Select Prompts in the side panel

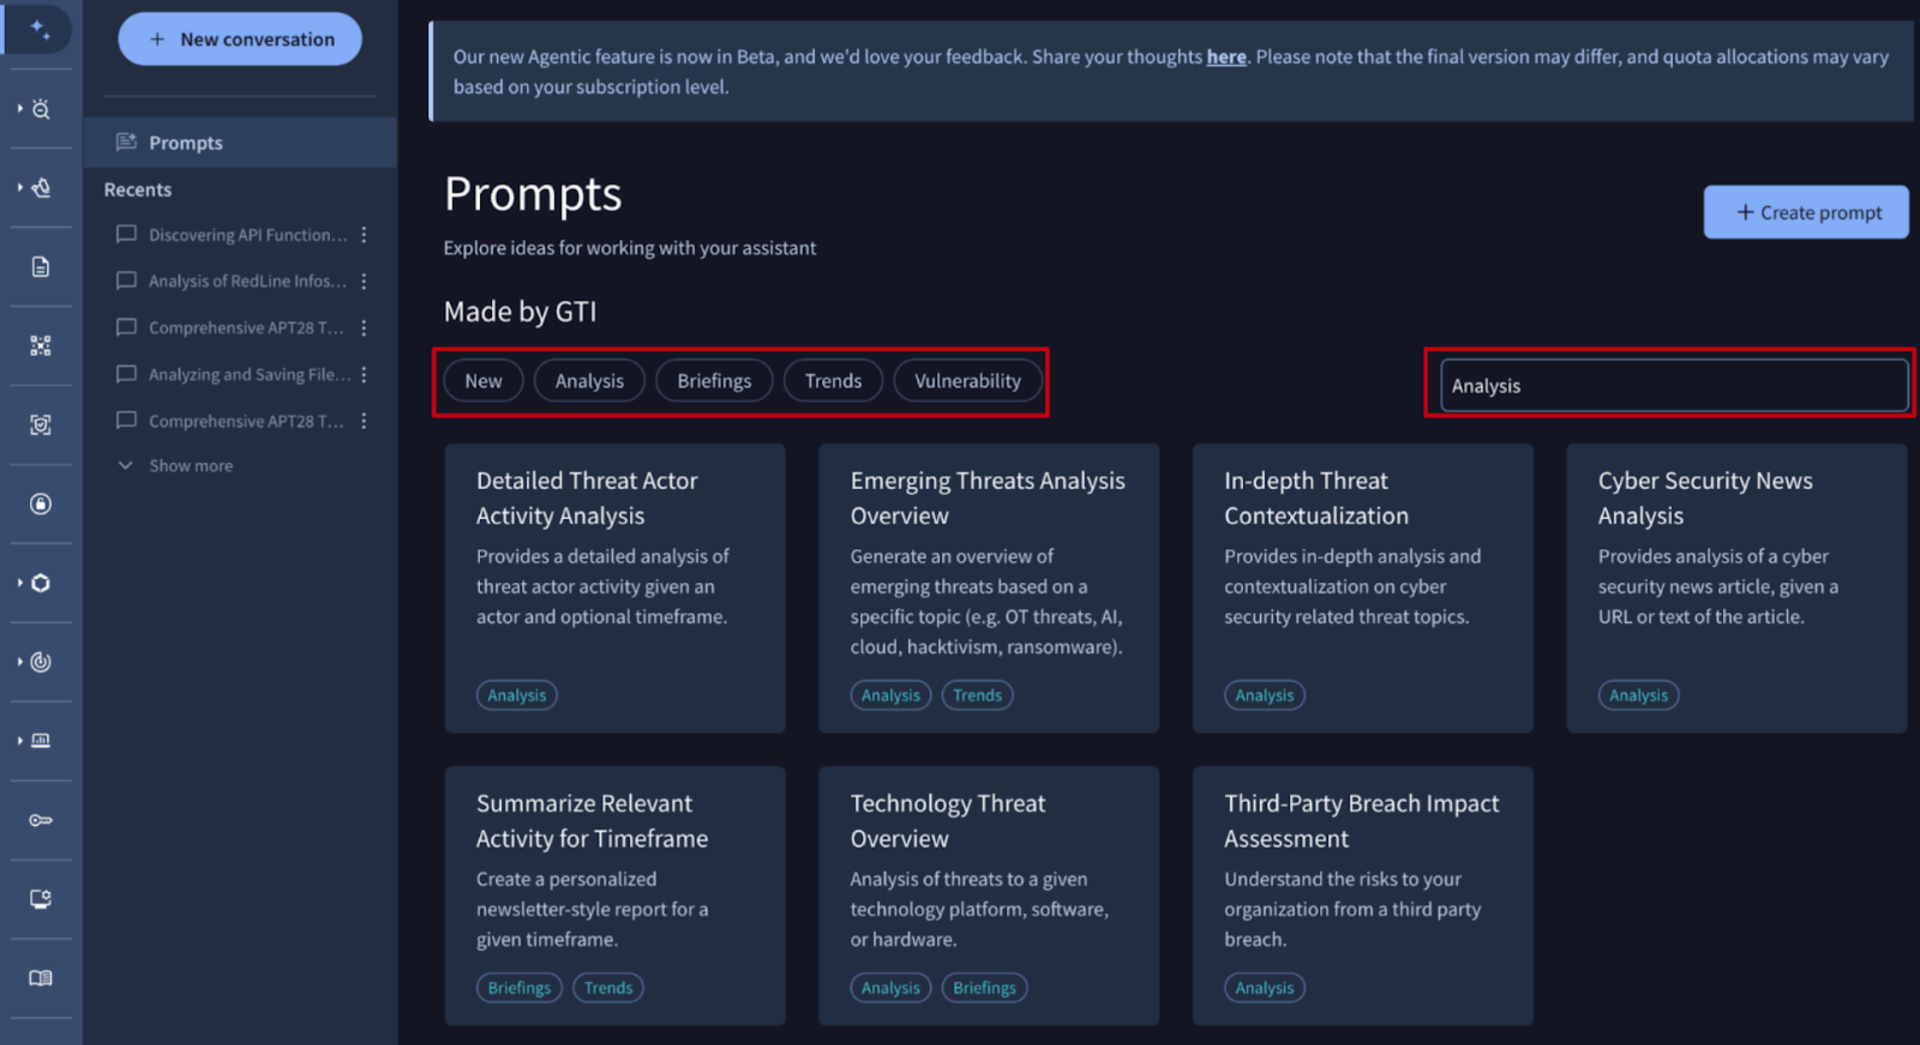tap(185, 142)
